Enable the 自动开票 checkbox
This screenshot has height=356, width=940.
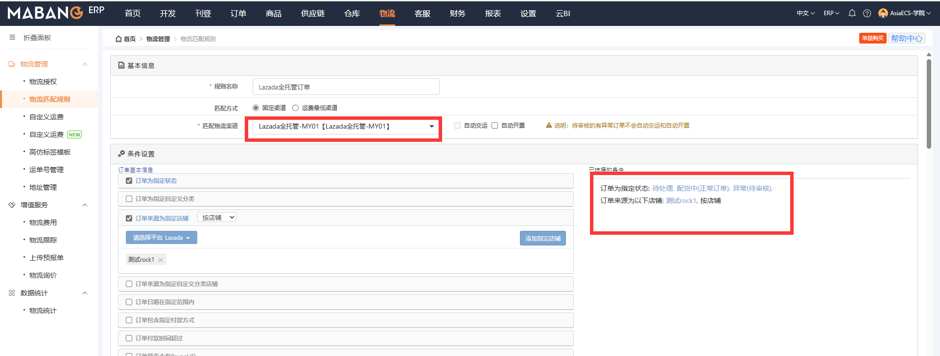tap(494, 125)
